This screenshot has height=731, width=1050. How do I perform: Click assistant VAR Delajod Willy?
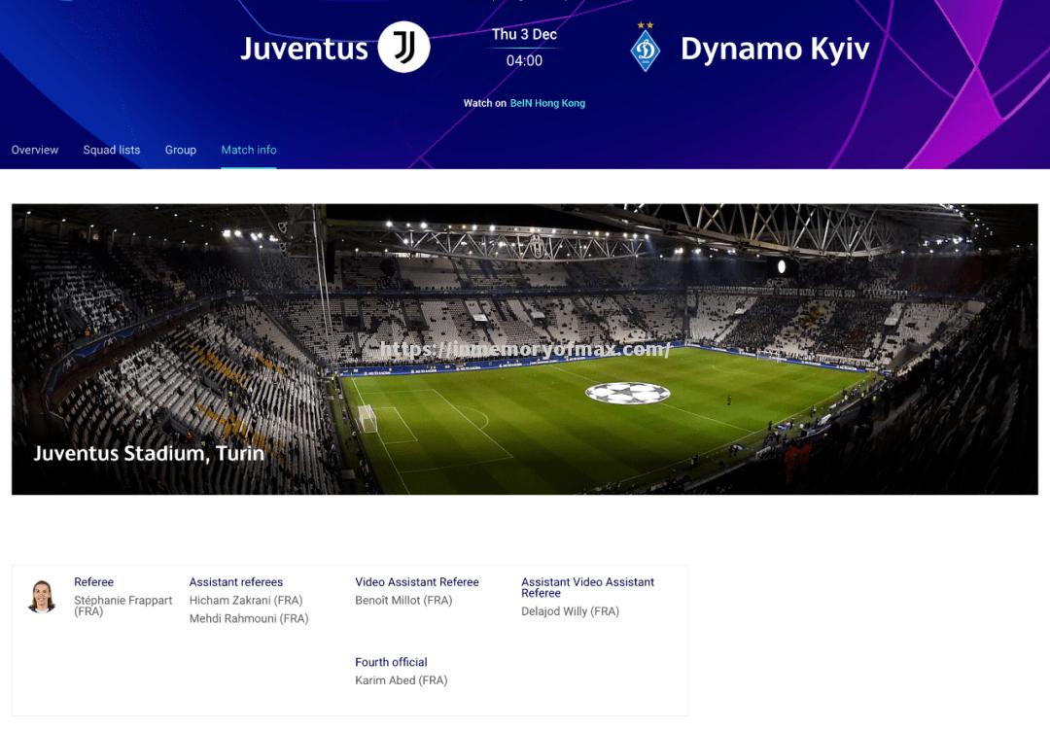[x=570, y=611]
